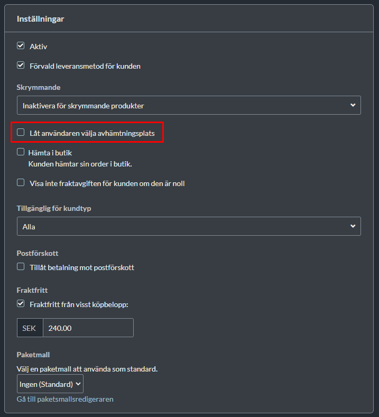Open the Alla customer type dropdown
The height and width of the screenshot is (417, 379).
(x=189, y=226)
